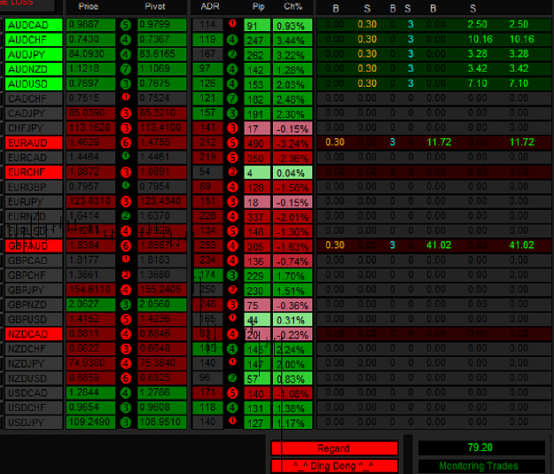Click AUDJPY pivot value 83.6165

point(162,54)
